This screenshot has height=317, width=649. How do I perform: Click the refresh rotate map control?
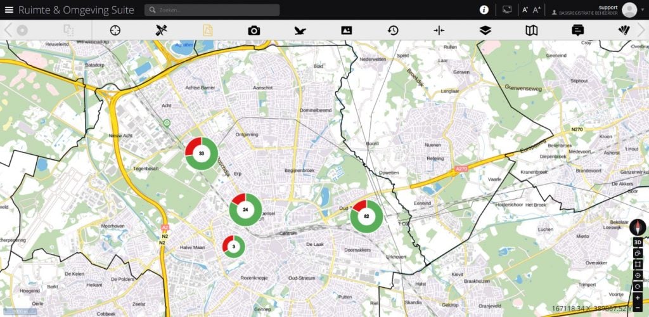pos(638,287)
